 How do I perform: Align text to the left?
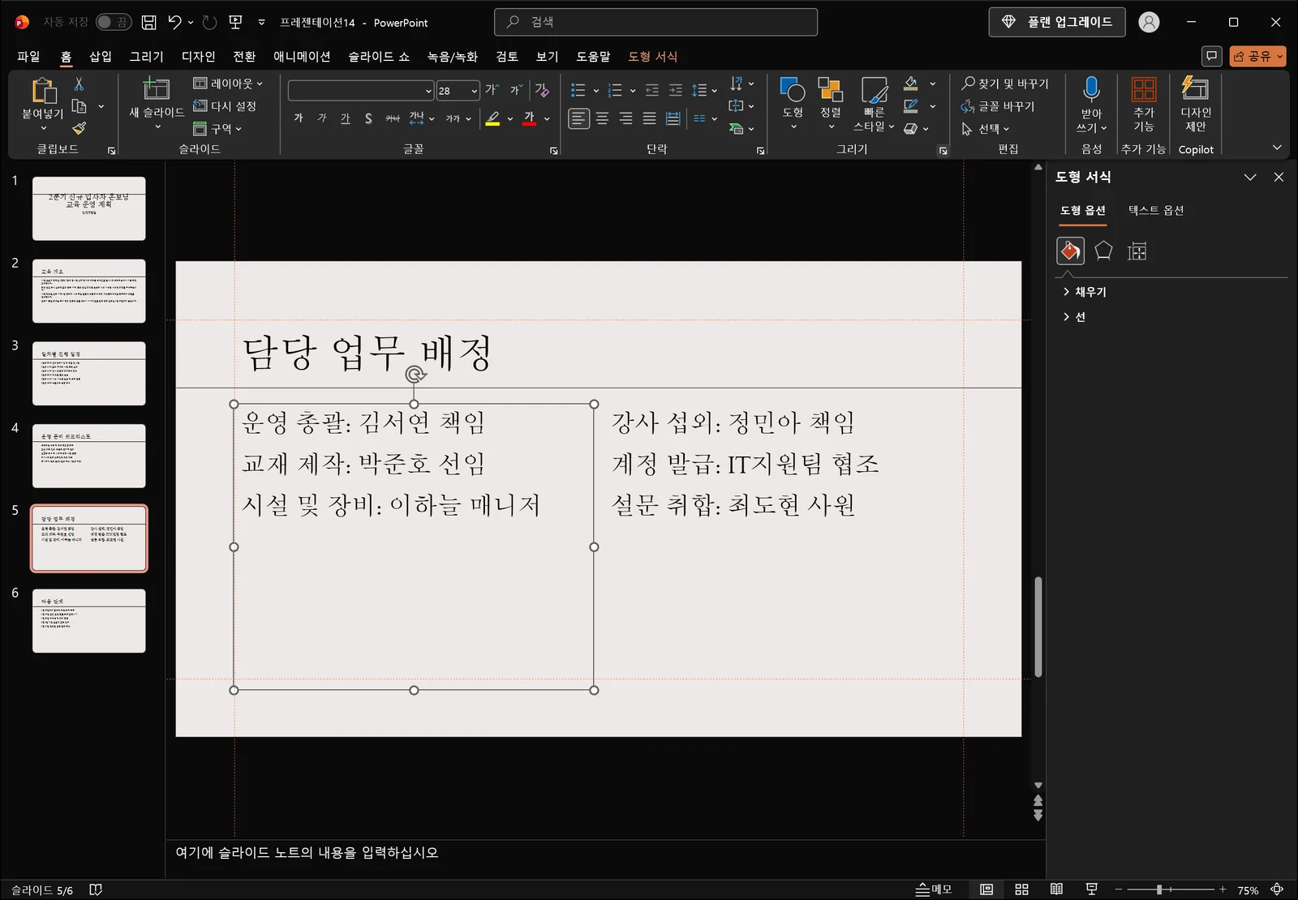tap(578, 118)
